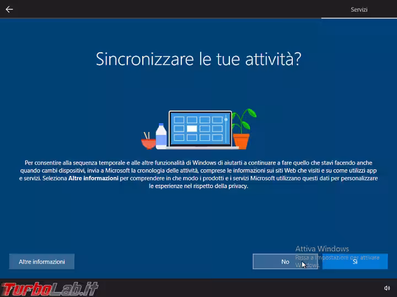Viewport: 397px width, 297px height.
Task: Go back with the arrow icon
Action: click(x=9, y=9)
